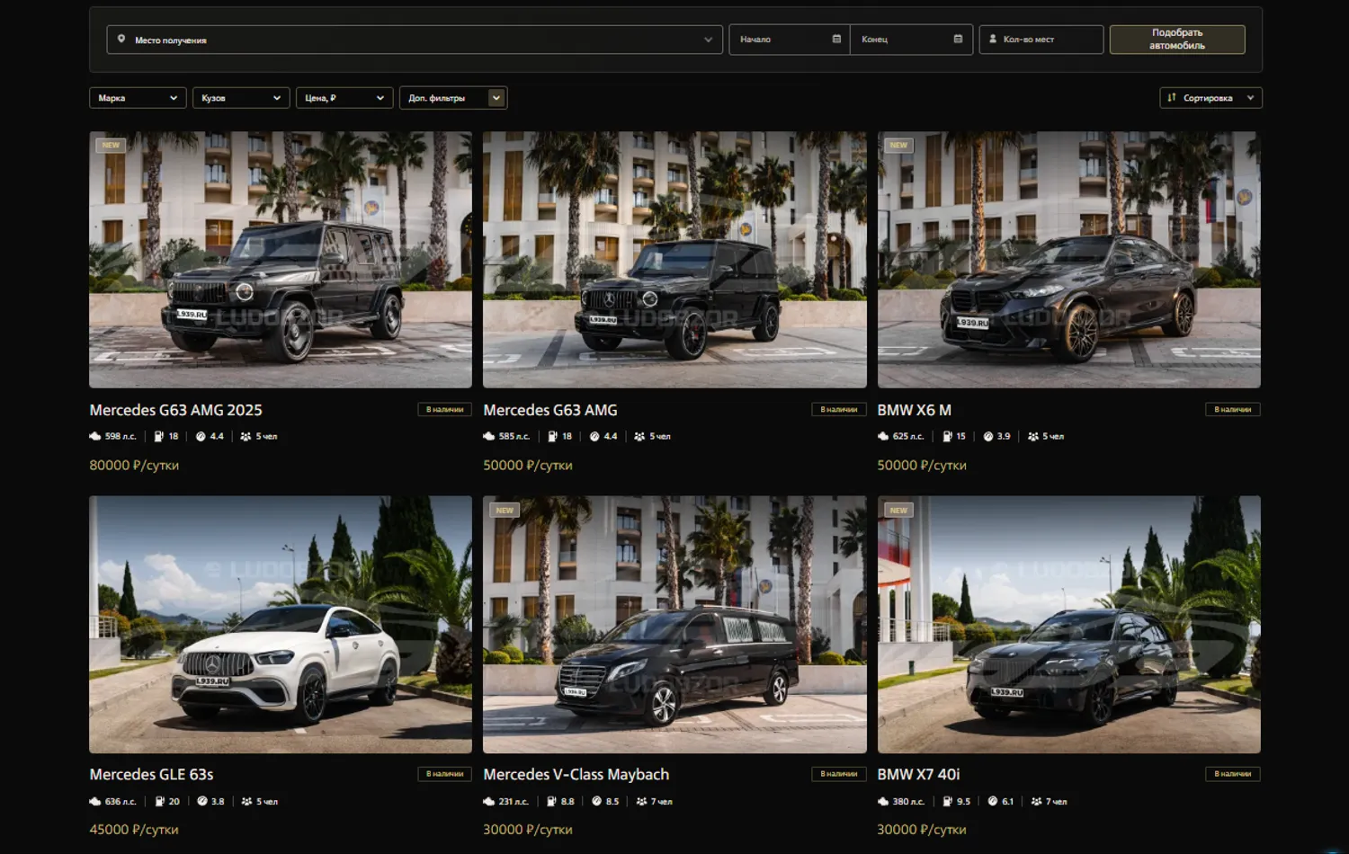
Task: Click the seats icon on Mercedes G63 AMG 2025 card
Action: coord(246,437)
